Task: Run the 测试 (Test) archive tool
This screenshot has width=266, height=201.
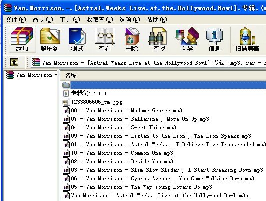Action: [77, 39]
